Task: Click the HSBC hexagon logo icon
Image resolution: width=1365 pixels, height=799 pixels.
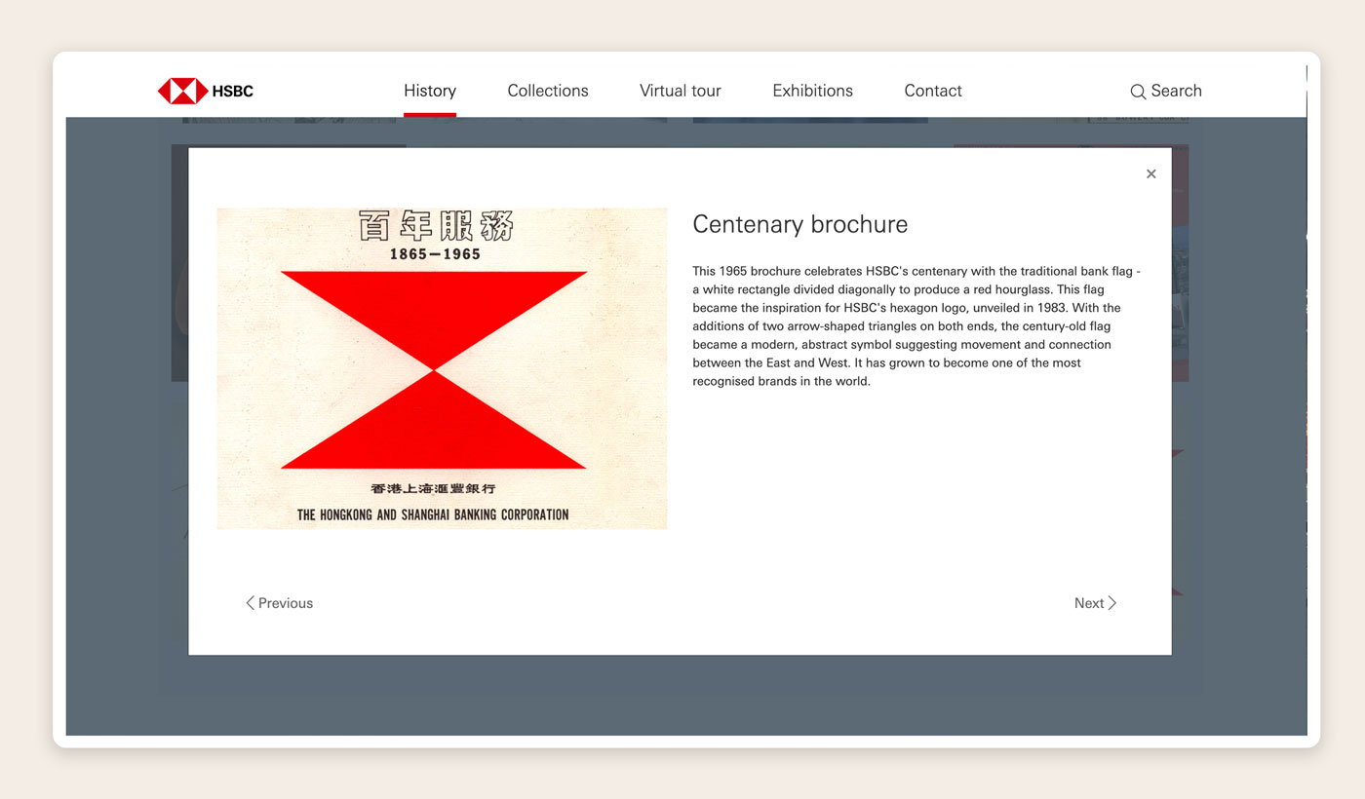Action: 182,92
